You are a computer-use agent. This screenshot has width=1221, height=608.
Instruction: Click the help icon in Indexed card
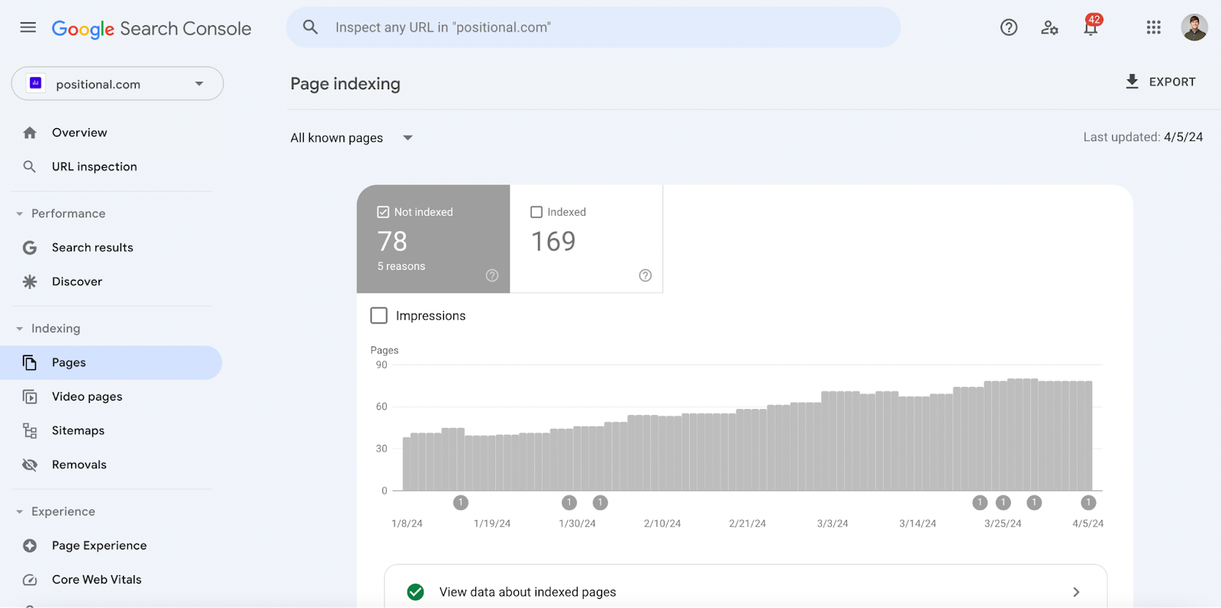(x=646, y=275)
